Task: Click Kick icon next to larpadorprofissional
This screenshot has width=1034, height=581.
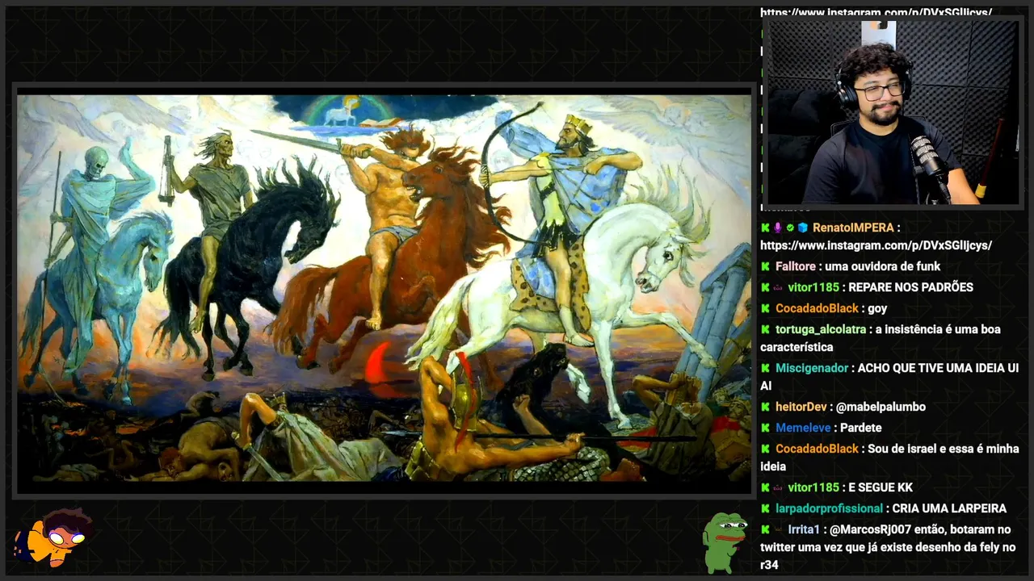Action: 765,508
